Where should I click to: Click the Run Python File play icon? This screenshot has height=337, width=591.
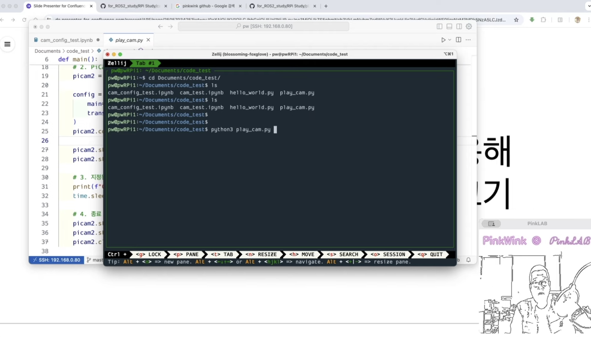tap(443, 40)
